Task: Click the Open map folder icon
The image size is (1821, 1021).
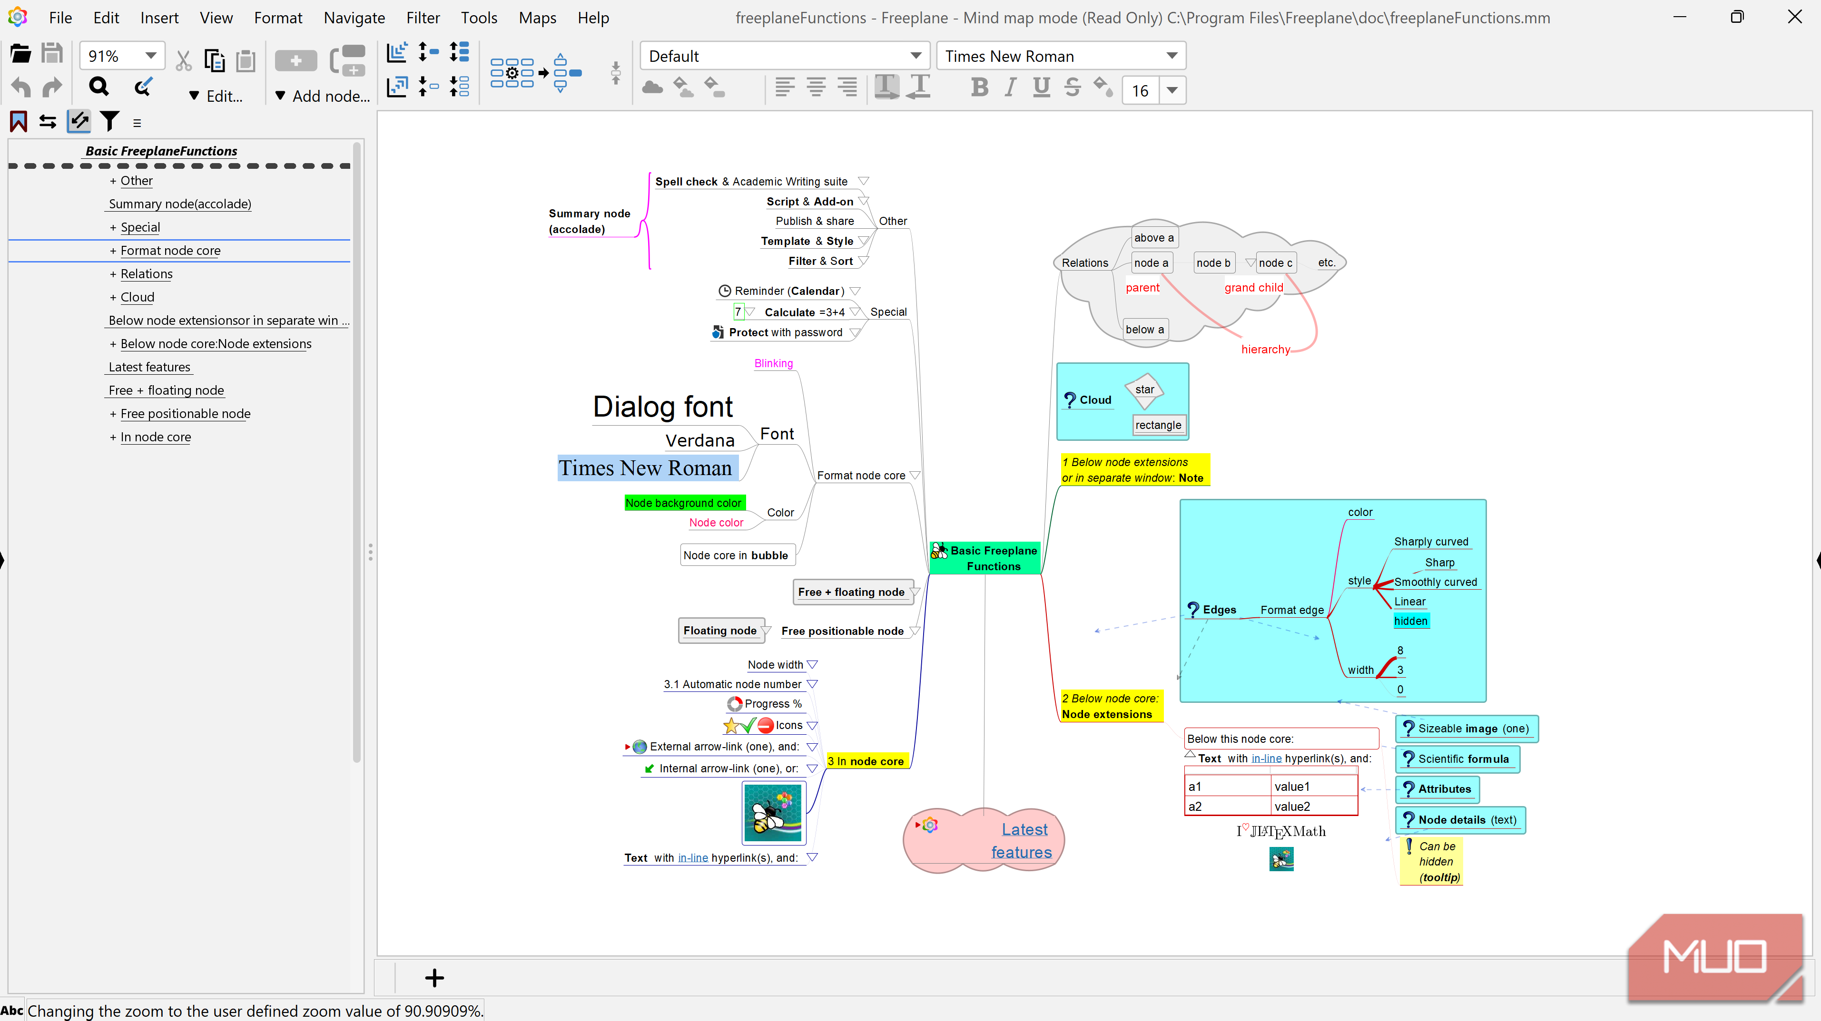Action: [x=20, y=54]
